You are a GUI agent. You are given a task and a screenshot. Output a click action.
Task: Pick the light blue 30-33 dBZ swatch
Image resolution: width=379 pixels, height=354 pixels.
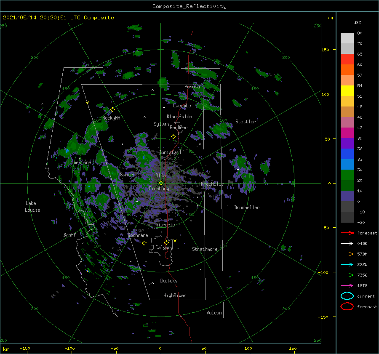click(x=347, y=165)
